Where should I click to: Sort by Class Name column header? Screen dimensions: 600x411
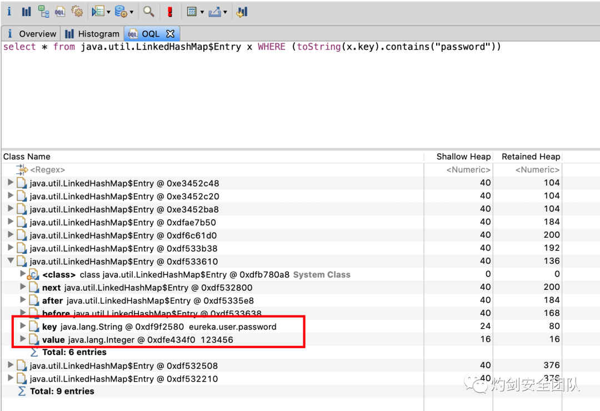tap(27, 157)
